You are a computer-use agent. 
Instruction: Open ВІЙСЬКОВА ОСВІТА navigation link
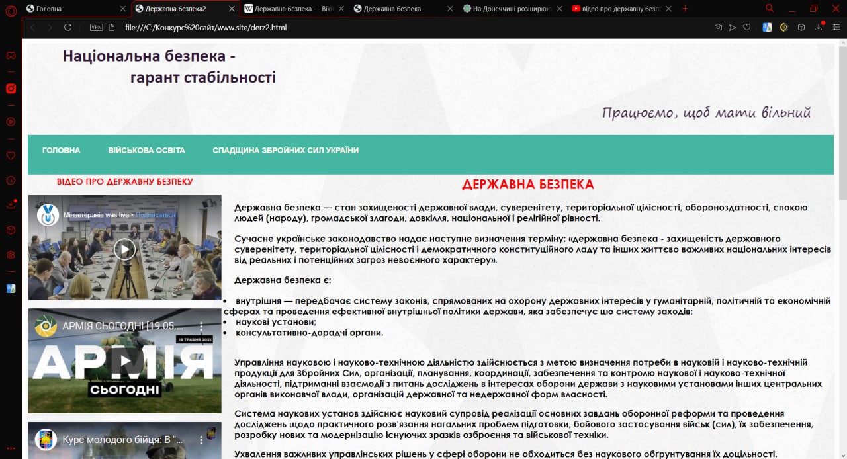[146, 151]
